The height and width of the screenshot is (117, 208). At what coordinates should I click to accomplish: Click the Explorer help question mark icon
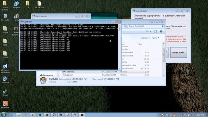[161, 31]
